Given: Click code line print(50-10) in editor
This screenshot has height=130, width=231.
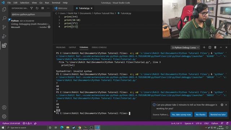Looking at the screenshot, I should [x=72, y=20].
